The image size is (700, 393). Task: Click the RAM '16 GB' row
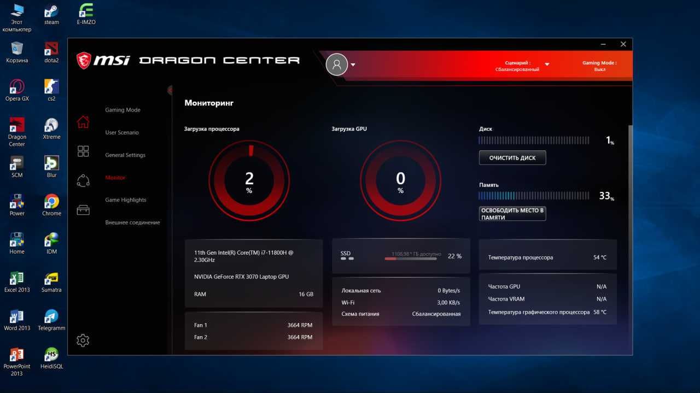tap(254, 294)
